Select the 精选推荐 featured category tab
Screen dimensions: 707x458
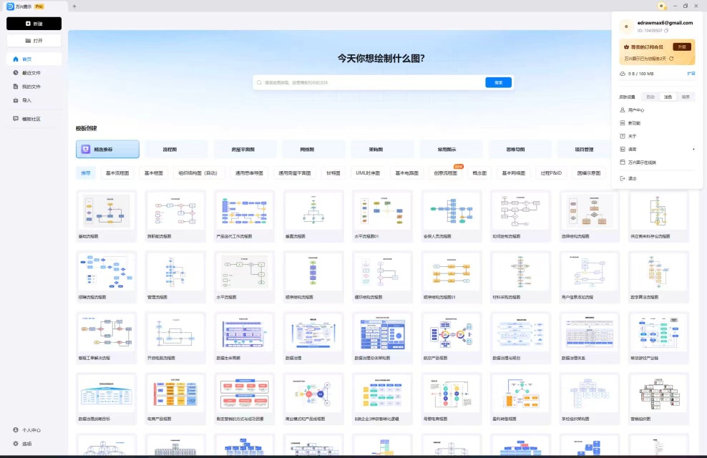tap(107, 150)
